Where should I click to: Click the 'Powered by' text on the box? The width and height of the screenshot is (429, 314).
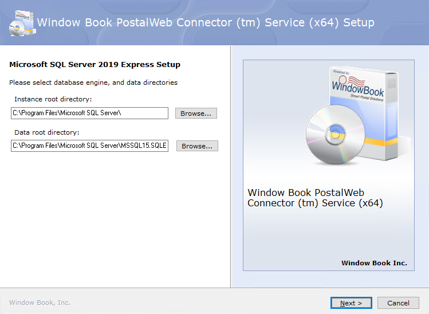point(341,72)
